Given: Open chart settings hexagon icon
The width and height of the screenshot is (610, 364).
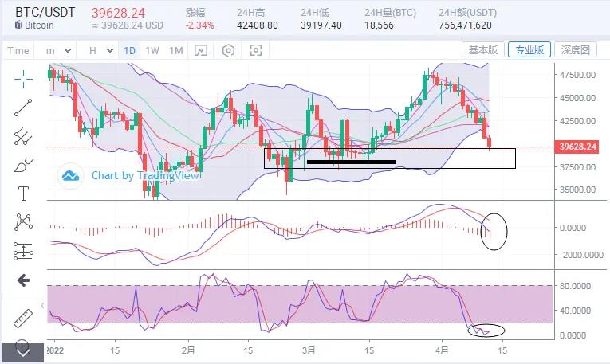Looking at the screenshot, I should pos(228,50).
